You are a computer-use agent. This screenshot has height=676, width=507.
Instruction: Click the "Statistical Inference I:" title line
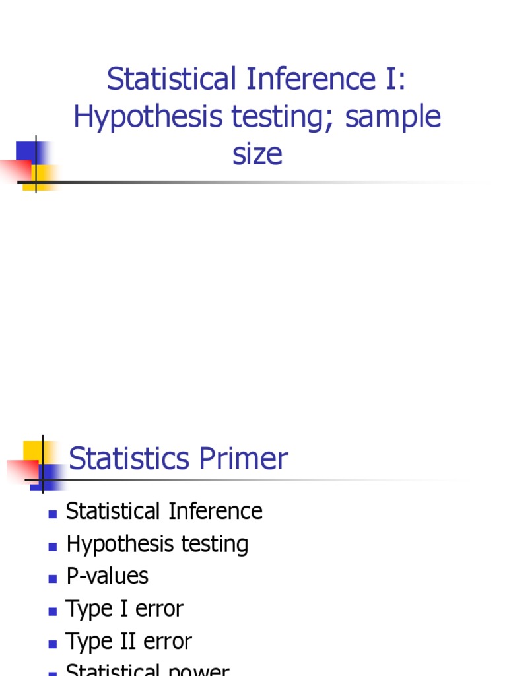pyautogui.click(x=256, y=79)
